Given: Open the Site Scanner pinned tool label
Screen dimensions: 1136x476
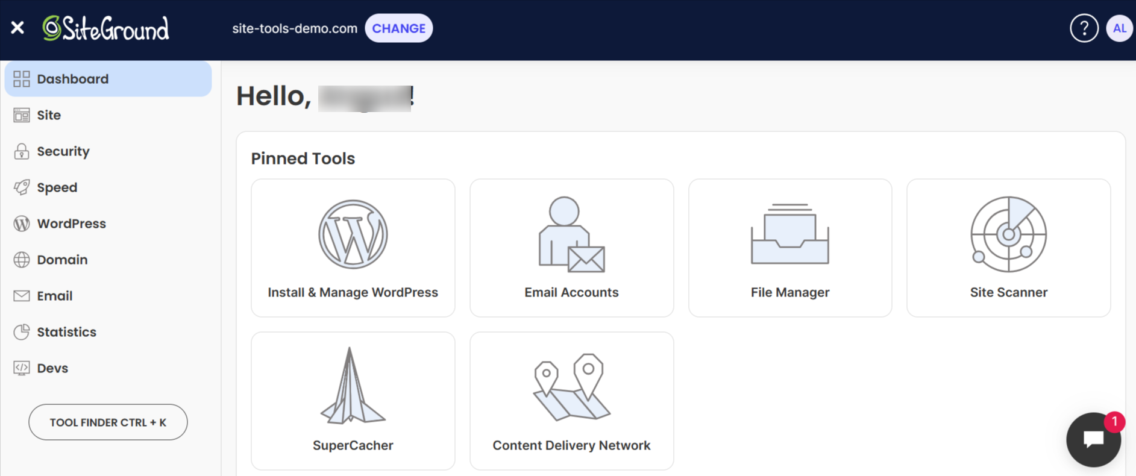Looking at the screenshot, I should [1009, 292].
